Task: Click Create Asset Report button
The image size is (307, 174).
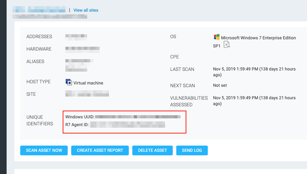Action: coord(100,150)
